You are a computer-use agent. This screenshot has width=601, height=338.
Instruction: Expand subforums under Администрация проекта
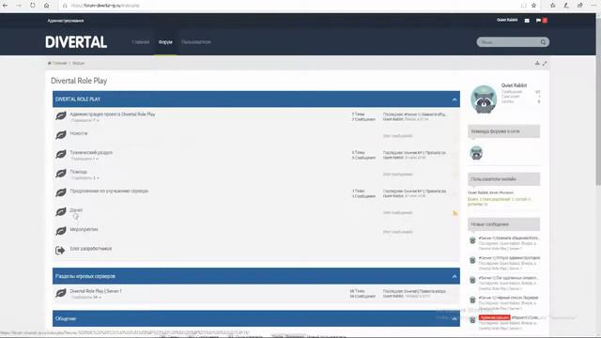[85, 120]
